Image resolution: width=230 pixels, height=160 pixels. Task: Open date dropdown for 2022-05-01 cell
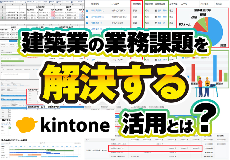(37, 13)
